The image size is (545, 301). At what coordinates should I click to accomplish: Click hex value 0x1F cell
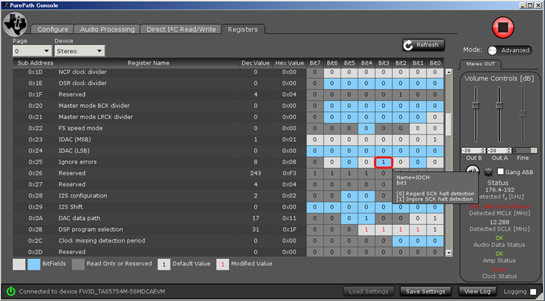pos(289,229)
